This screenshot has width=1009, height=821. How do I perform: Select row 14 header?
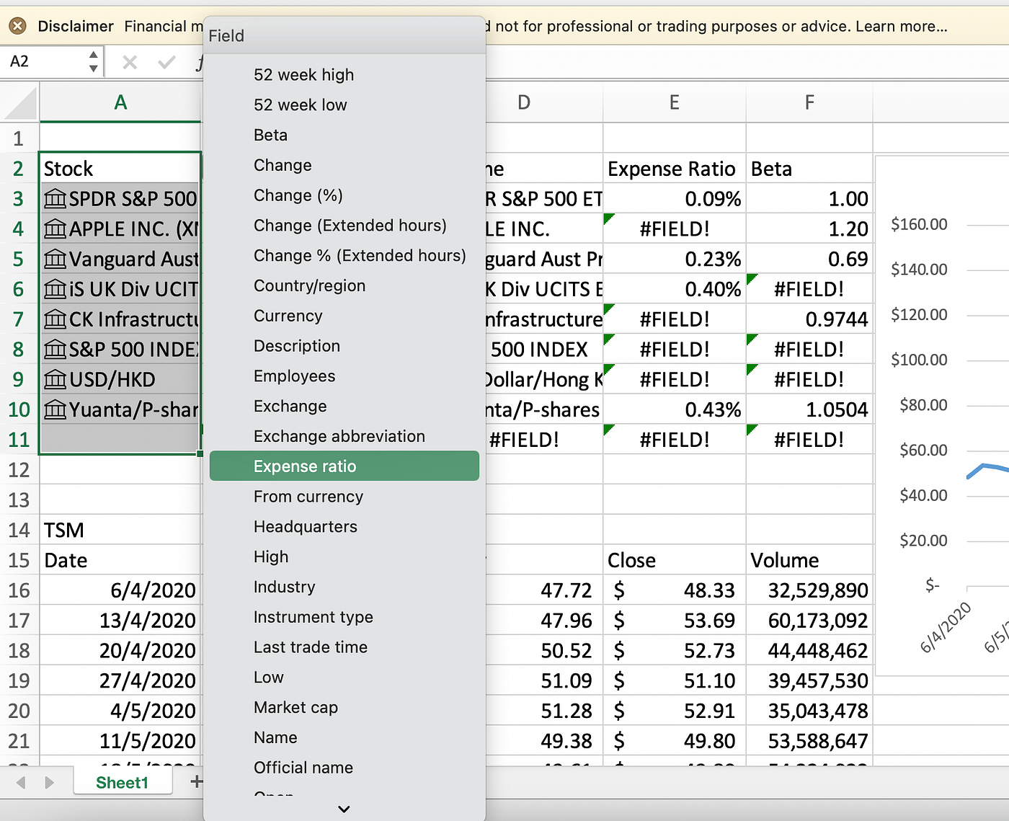pyautogui.click(x=19, y=531)
